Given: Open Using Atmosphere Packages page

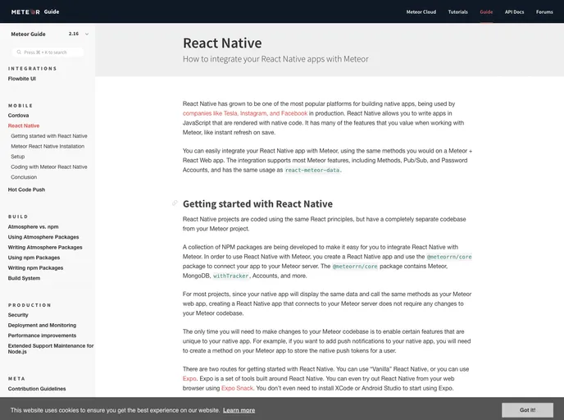Looking at the screenshot, I should click(x=43, y=237).
